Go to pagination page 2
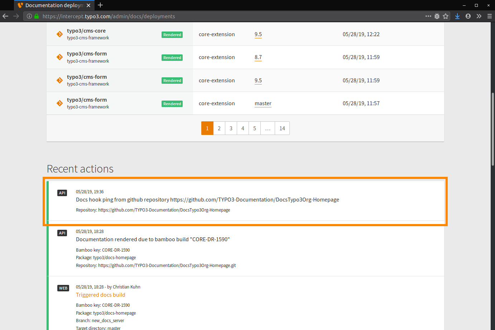495x330 pixels. [x=219, y=128]
